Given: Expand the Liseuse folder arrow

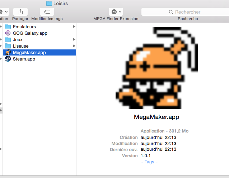Looking at the screenshot, I should point(74,46).
